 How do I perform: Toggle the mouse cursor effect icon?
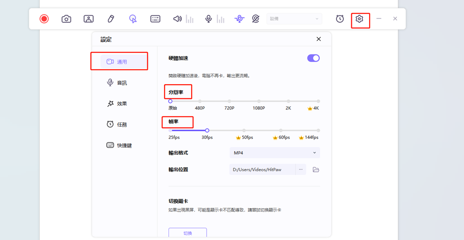[x=133, y=19]
